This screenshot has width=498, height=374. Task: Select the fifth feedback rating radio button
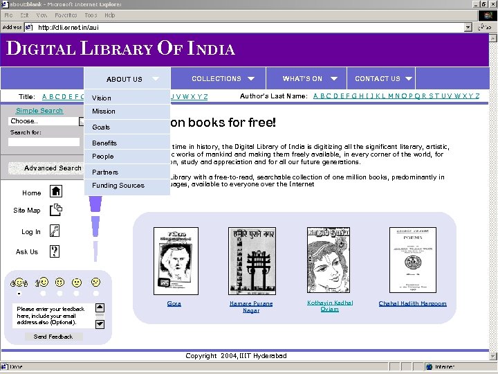(x=95, y=294)
